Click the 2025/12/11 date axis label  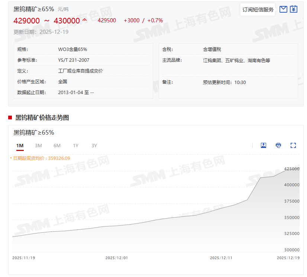tap(221, 258)
